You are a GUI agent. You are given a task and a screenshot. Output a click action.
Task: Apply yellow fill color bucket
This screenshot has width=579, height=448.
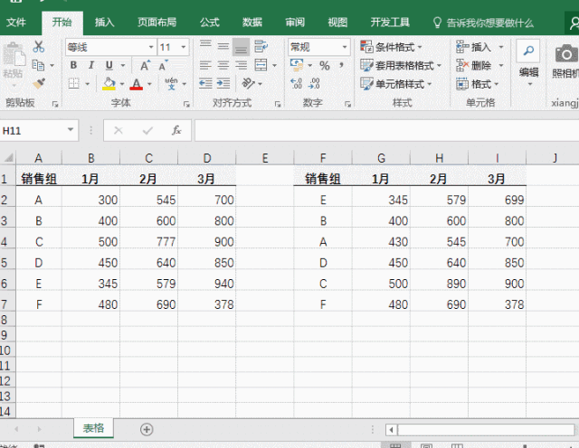tap(109, 84)
